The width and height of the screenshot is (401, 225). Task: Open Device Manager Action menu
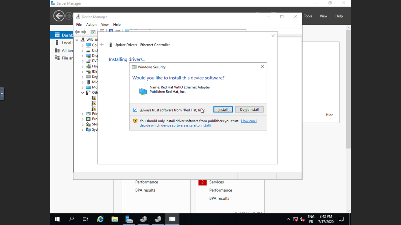pyautogui.click(x=91, y=24)
